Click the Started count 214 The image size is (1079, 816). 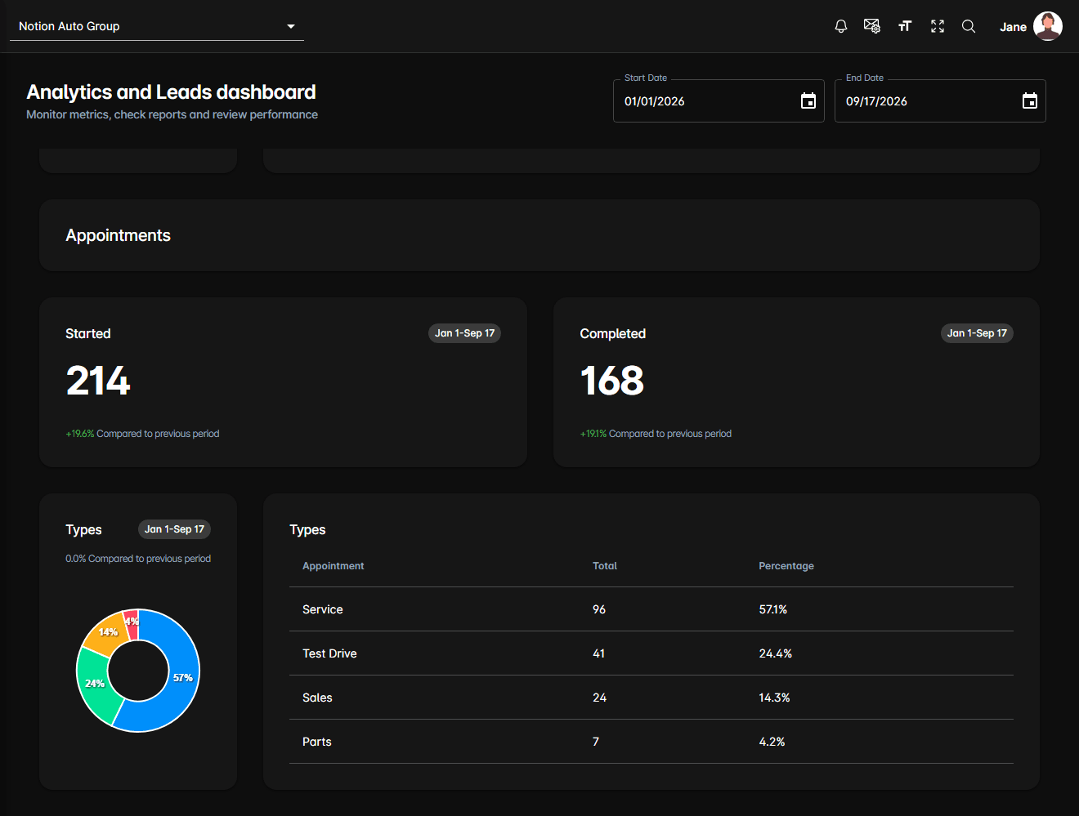(x=98, y=381)
